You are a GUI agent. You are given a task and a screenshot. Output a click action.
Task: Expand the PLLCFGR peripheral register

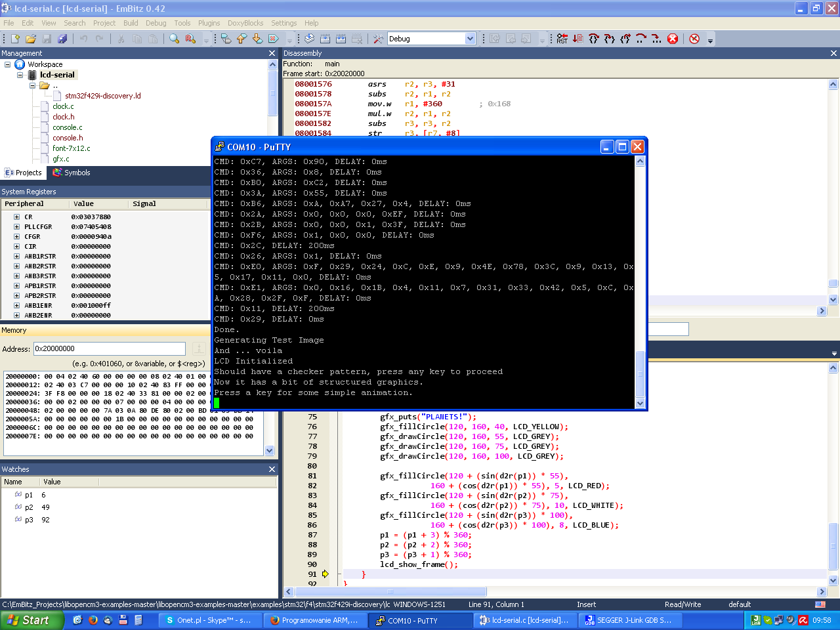16,226
